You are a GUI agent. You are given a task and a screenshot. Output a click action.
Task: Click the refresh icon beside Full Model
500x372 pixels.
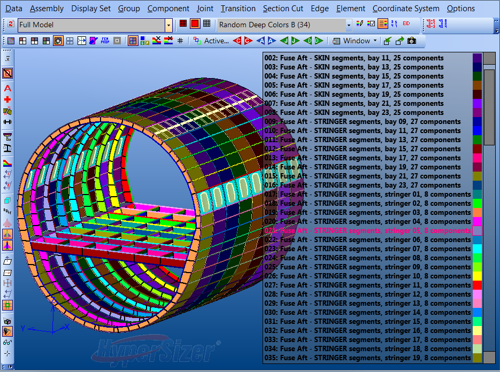pyautogui.click(x=11, y=25)
